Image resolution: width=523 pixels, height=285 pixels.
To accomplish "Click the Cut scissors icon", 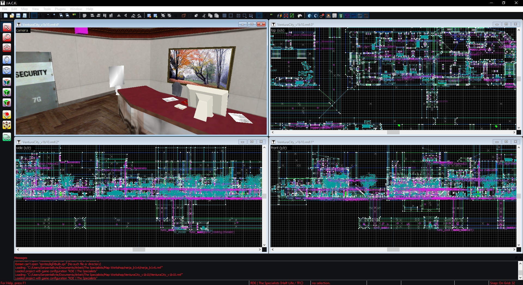I will [204, 16].
